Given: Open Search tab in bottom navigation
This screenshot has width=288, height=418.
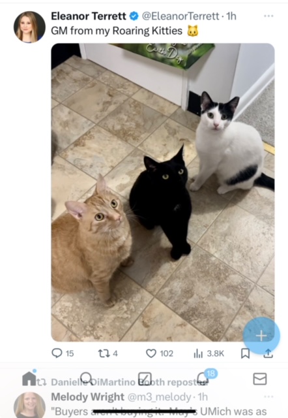Looking at the screenshot, I should point(87,378).
